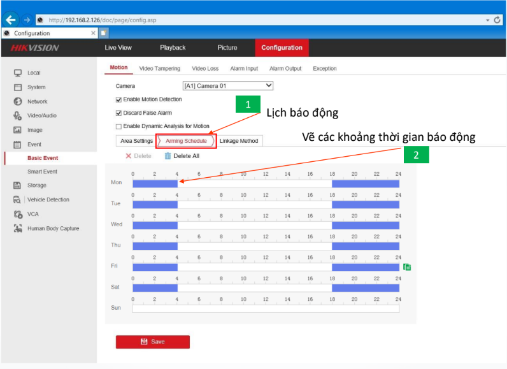Click the Video/Audio microphone icon
This screenshot has width=507, height=369.
point(18,115)
